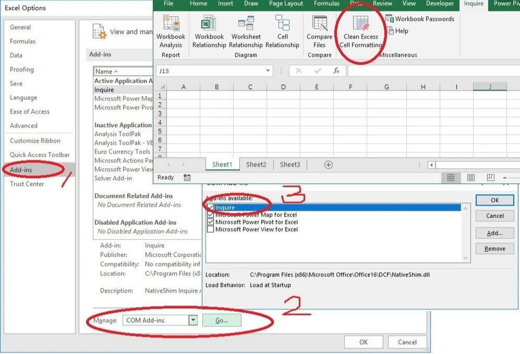Click horizontal scrollbar left arrow
520x354 pixels.
431,165
